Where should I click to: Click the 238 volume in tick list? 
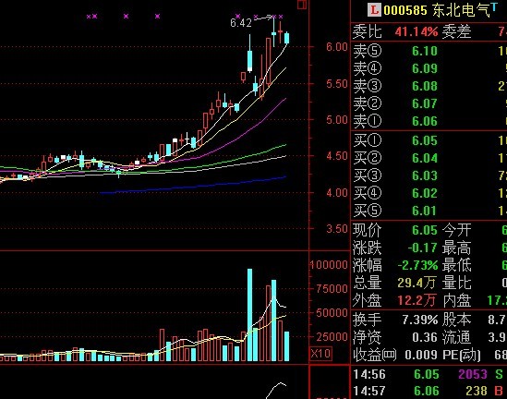coord(476,391)
